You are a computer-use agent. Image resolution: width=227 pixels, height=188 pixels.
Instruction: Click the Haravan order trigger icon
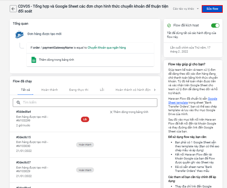click(x=19, y=34)
